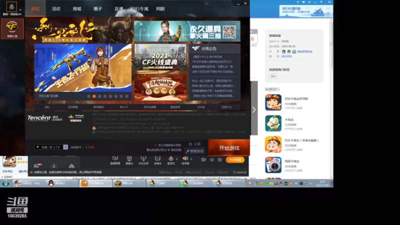The width and height of the screenshot is (400, 225).
Task: Open the 火线公告 announcement header
Action: (214, 48)
